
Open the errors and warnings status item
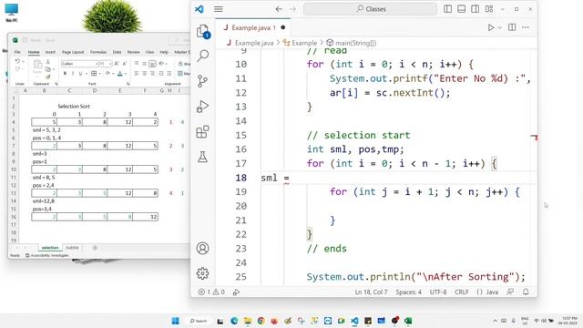211,292
